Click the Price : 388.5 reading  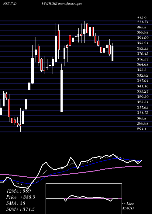[21, 197]
